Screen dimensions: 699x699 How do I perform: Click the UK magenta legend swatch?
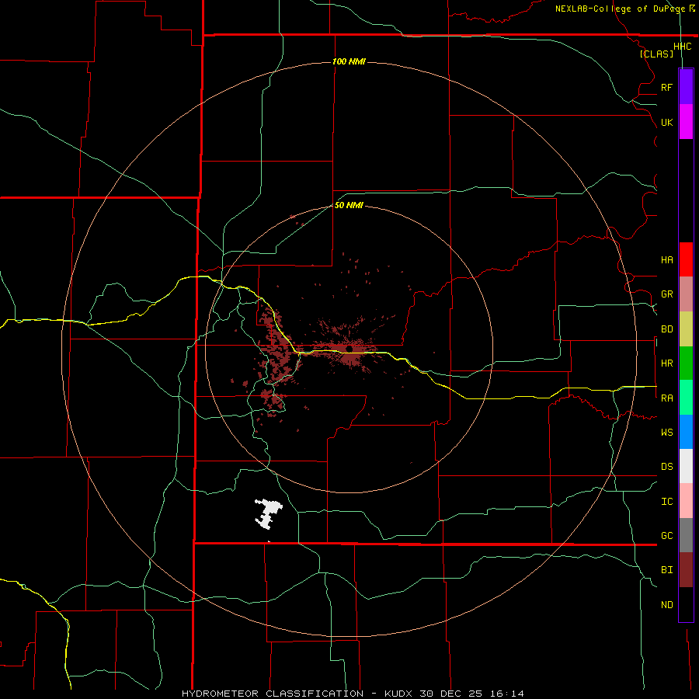(x=686, y=121)
